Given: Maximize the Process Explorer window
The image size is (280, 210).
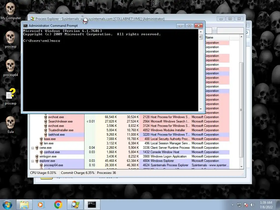Looking at the screenshot, I should tap(230, 19).
